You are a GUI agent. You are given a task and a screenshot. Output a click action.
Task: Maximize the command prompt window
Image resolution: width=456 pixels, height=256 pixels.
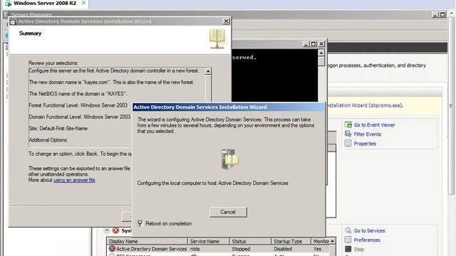click(313, 44)
